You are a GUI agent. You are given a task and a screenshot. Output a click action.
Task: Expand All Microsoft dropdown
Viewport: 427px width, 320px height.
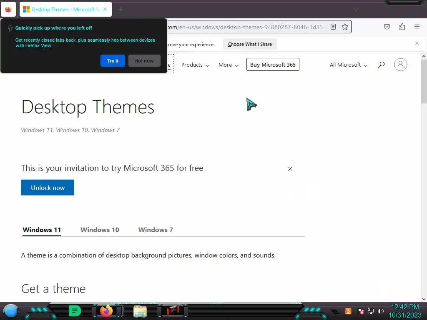(x=349, y=65)
